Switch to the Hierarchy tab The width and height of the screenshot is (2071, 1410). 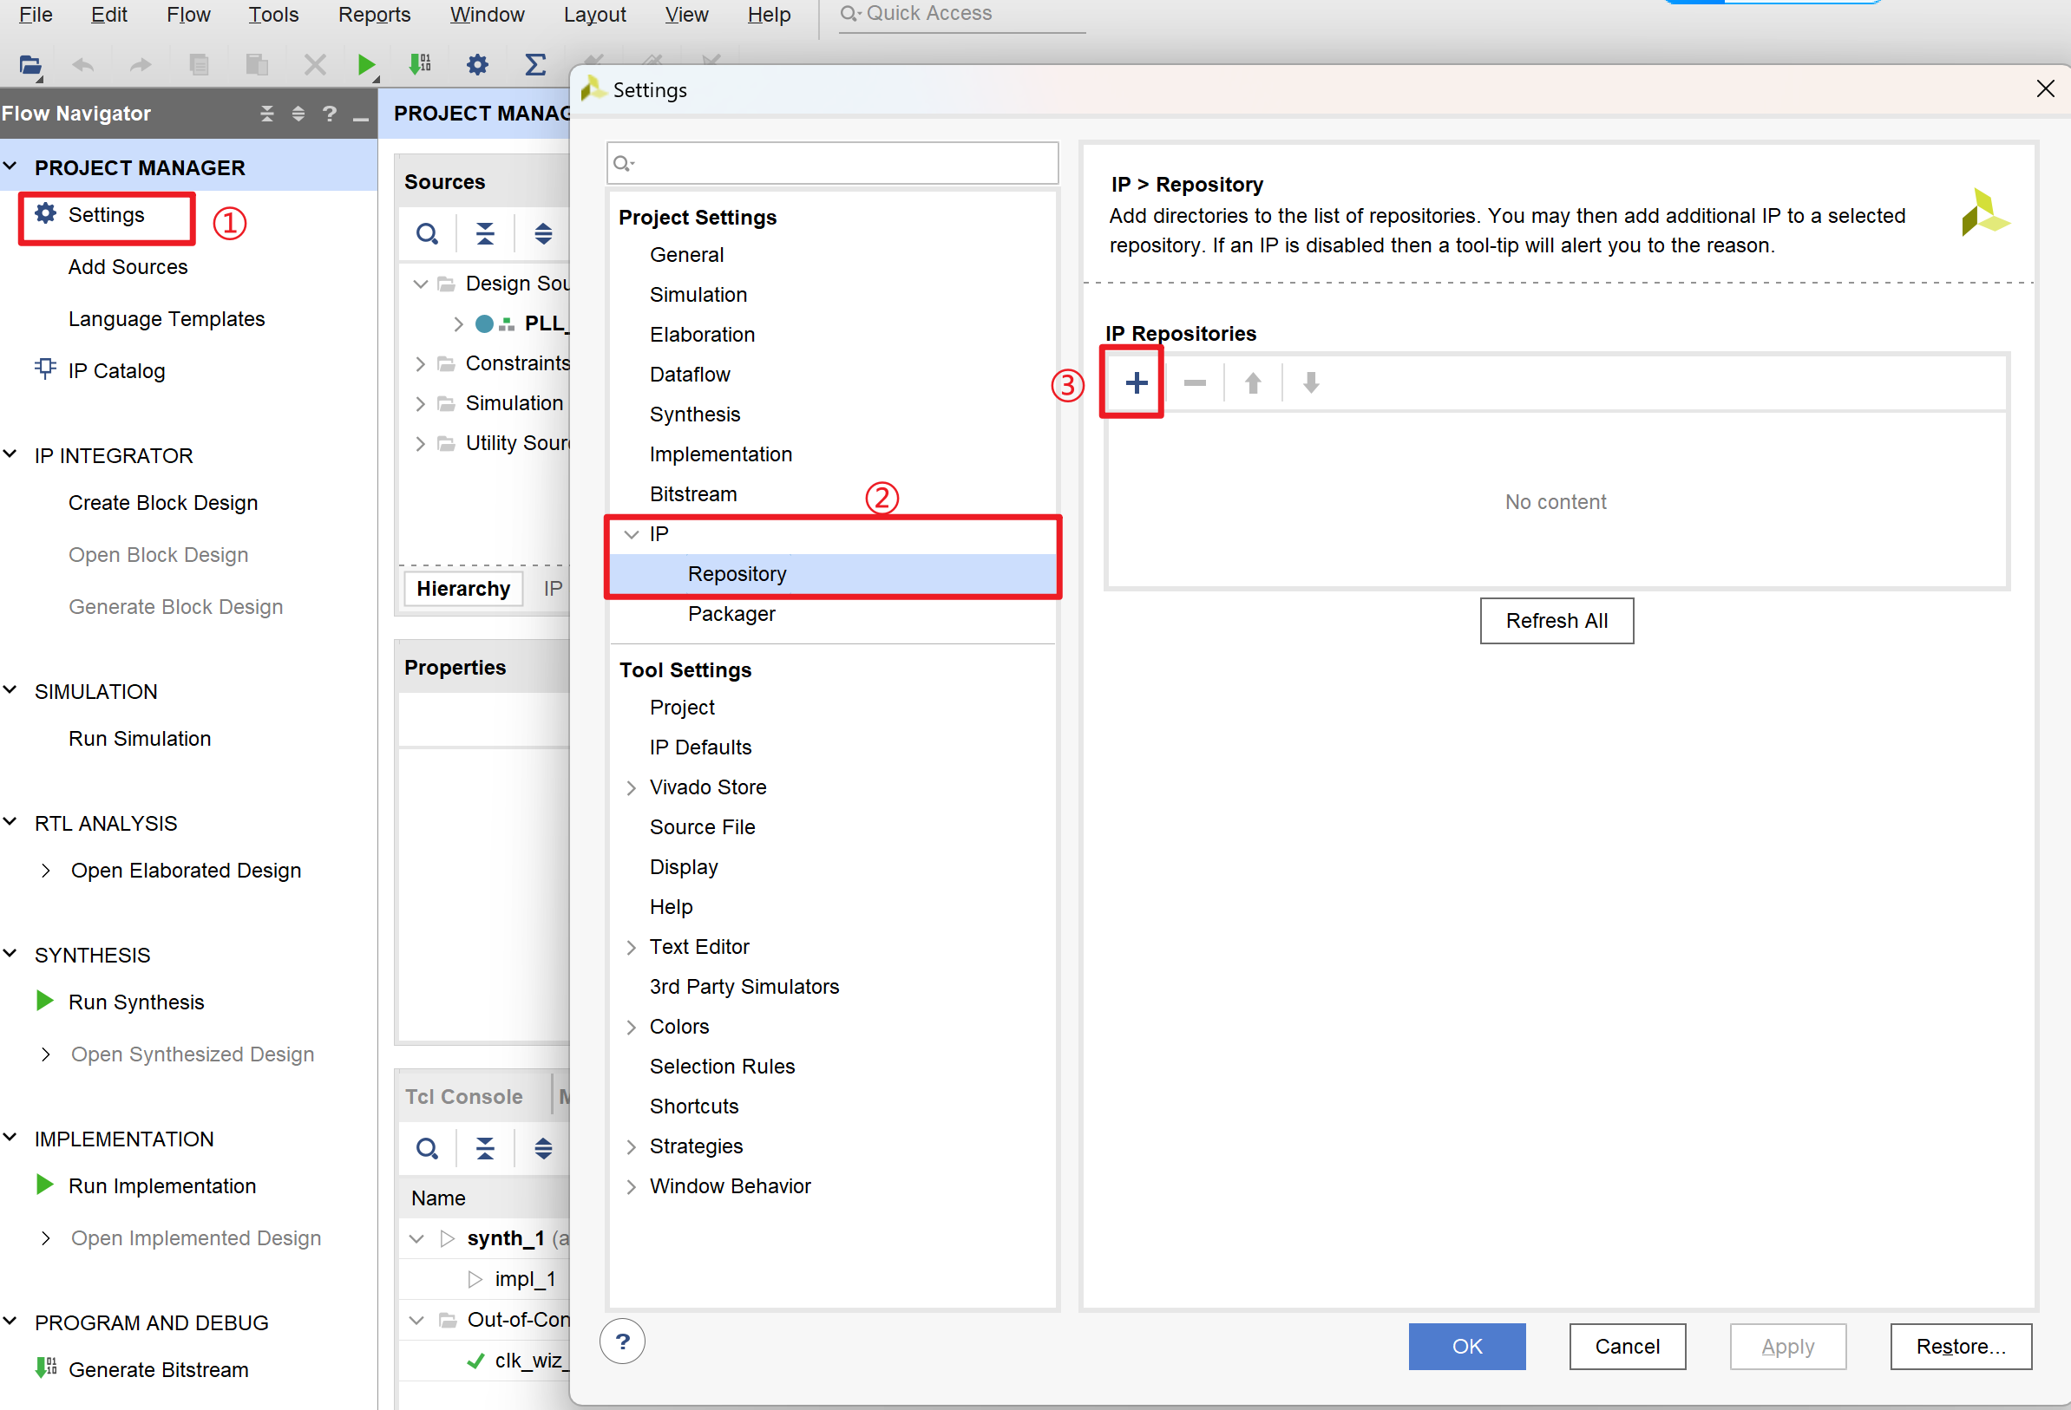coord(463,589)
